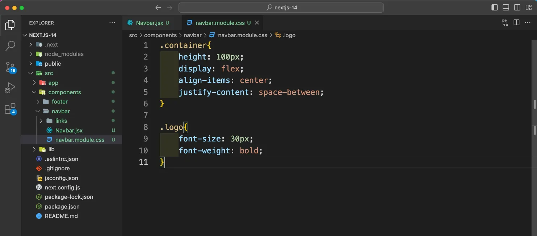Screen dimensions: 537x236
Task: Click line number 1 in the gutter
Action: pyautogui.click(x=146, y=45)
